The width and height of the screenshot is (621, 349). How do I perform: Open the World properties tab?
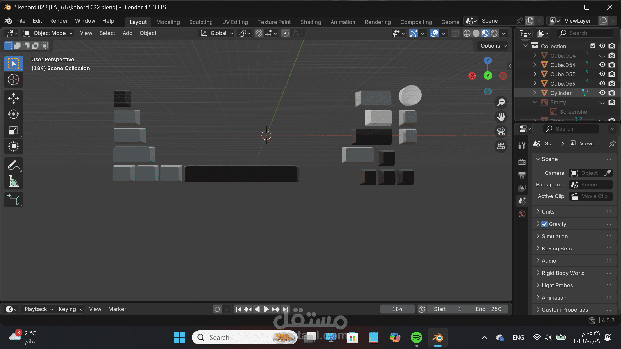(522, 214)
